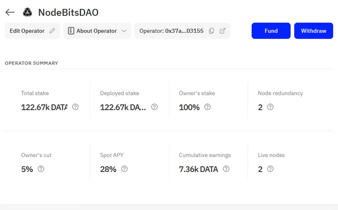Expand the About Operator dropdown
This screenshot has height=210, width=338.
[x=97, y=31]
